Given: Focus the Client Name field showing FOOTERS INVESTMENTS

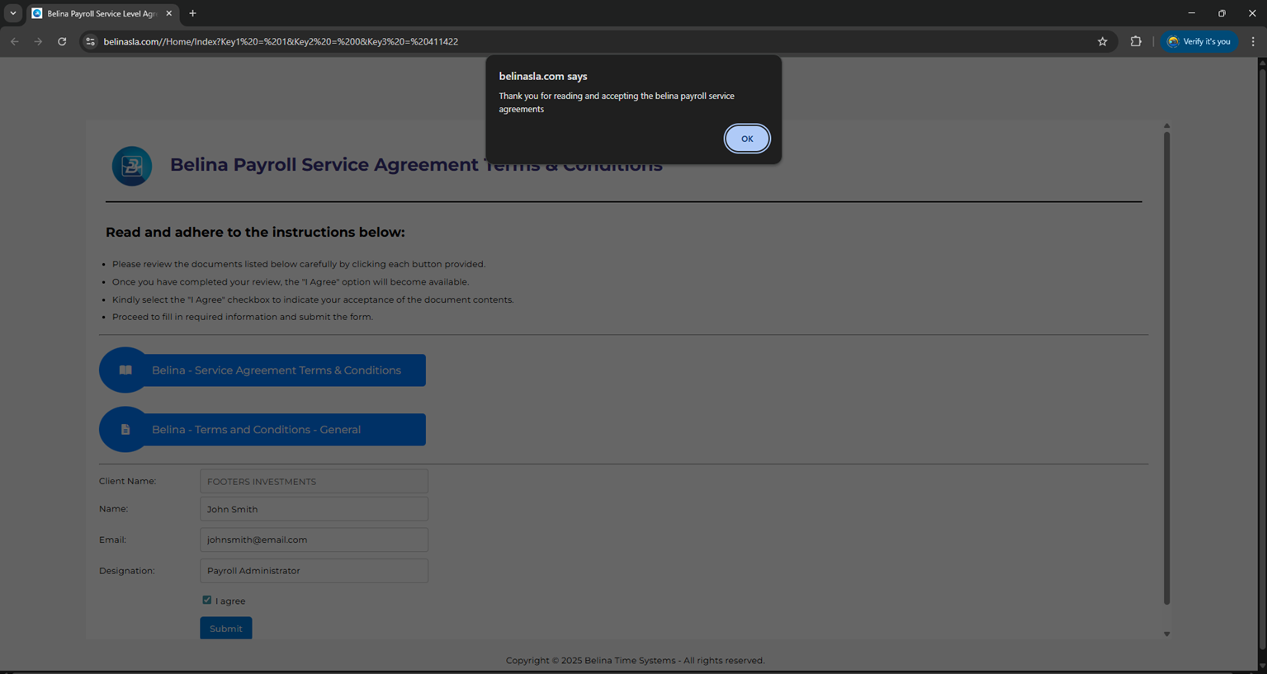Looking at the screenshot, I should (x=314, y=481).
